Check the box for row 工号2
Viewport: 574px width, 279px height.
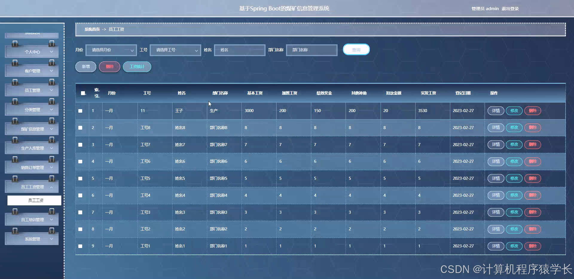pos(80,229)
